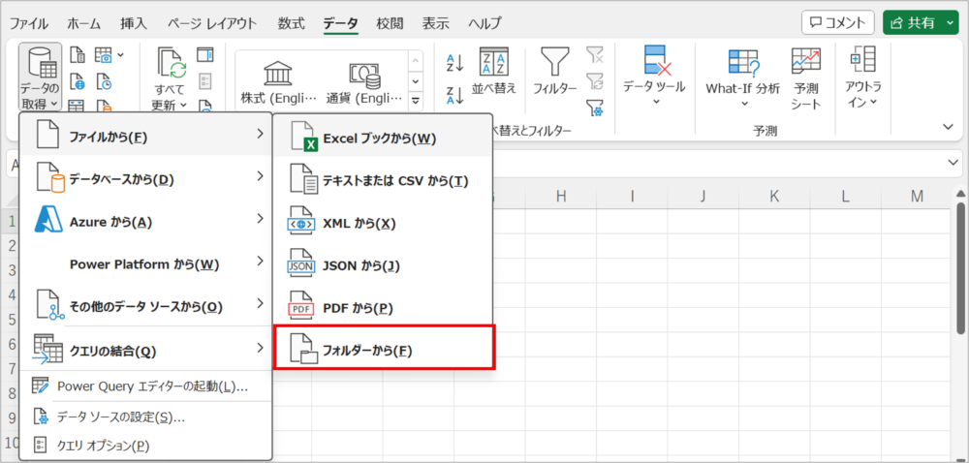
Task: Click the Sort A to Z icon
Action: click(x=455, y=62)
